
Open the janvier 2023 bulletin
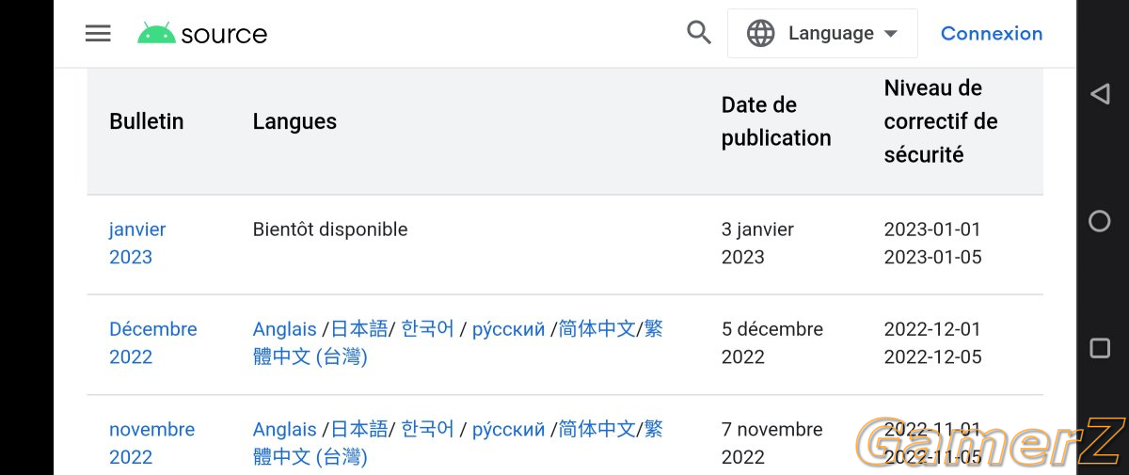point(137,243)
